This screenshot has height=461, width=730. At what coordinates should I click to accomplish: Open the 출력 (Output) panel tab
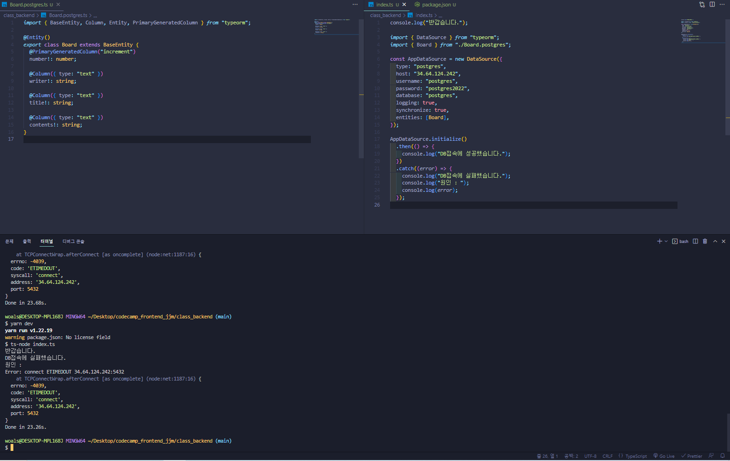27,242
